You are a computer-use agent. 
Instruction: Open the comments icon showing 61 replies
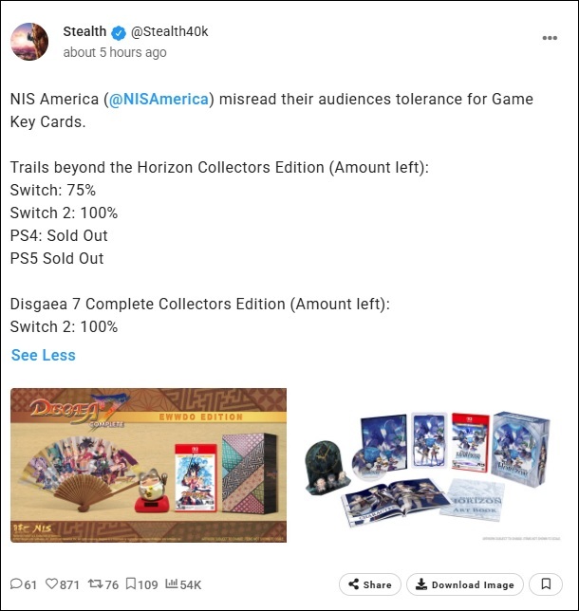click(16, 583)
